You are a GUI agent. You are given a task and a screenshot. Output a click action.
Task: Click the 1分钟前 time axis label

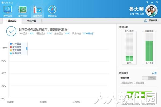pyautogui.click(x=76, y=102)
